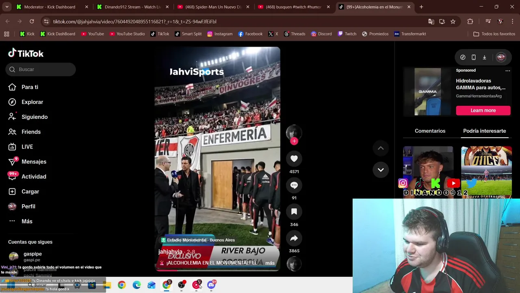The width and height of the screenshot is (520, 293).
Task: Open the profile avatar in the top-right pill
Action: [501, 57]
